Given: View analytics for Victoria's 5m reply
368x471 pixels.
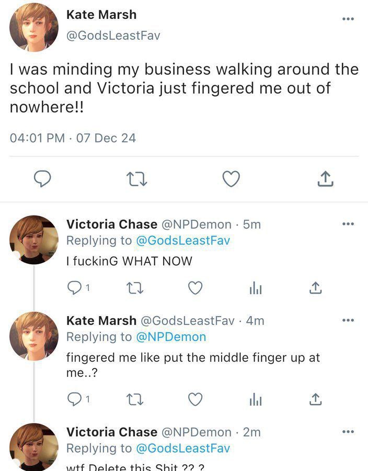Looking at the screenshot, I should (256, 288).
